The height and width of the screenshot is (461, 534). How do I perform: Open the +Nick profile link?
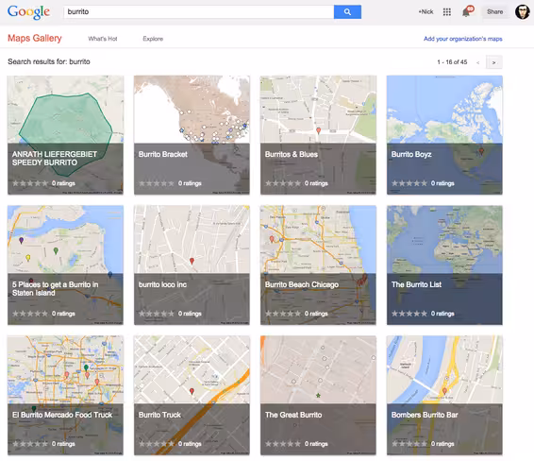pos(426,12)
